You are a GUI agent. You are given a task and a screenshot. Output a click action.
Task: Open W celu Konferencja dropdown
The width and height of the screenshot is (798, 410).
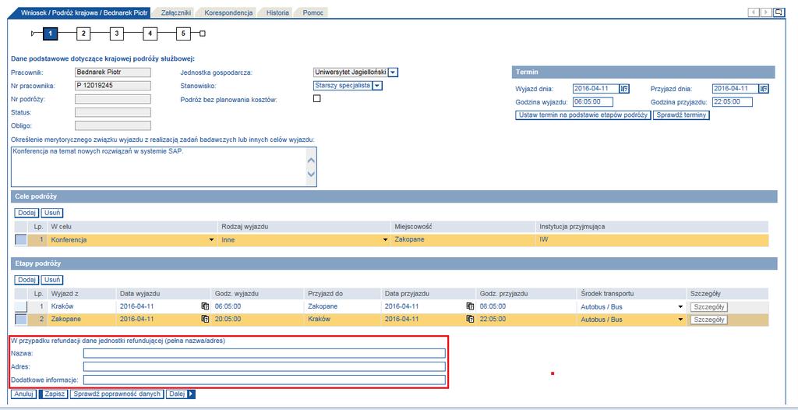click(x=212, y=240)
